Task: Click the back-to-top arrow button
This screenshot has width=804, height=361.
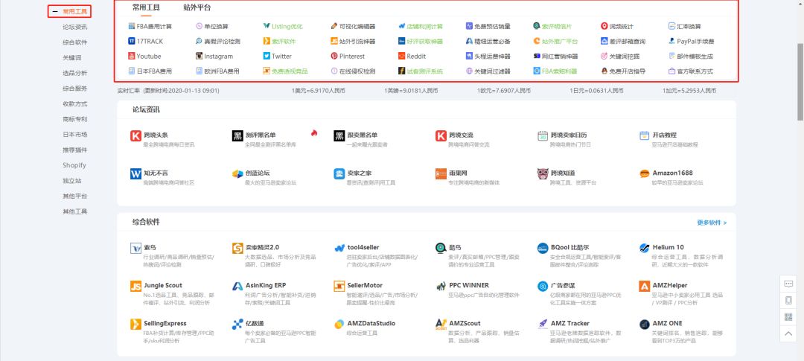Action: click(x=788, y=333)
